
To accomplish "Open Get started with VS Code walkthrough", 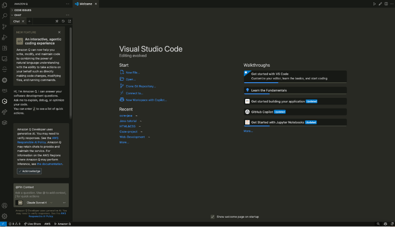I will [x=295, y=77].
